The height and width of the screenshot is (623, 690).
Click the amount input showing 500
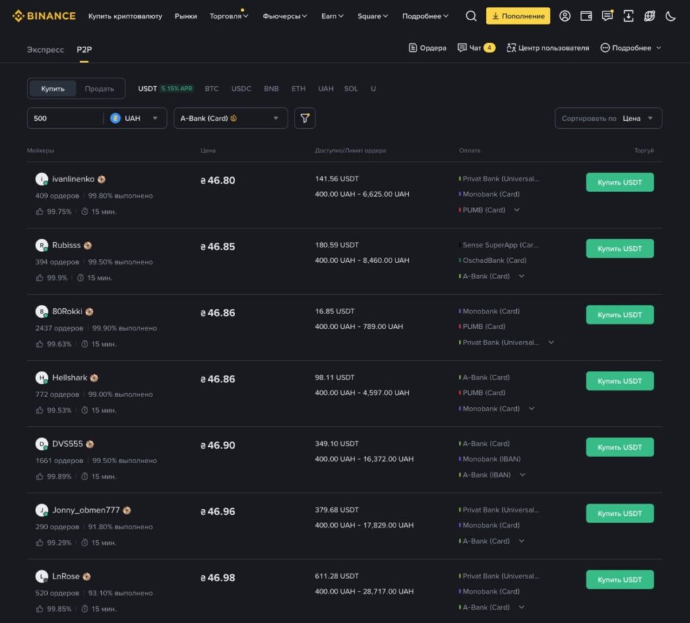pos(65,118)
